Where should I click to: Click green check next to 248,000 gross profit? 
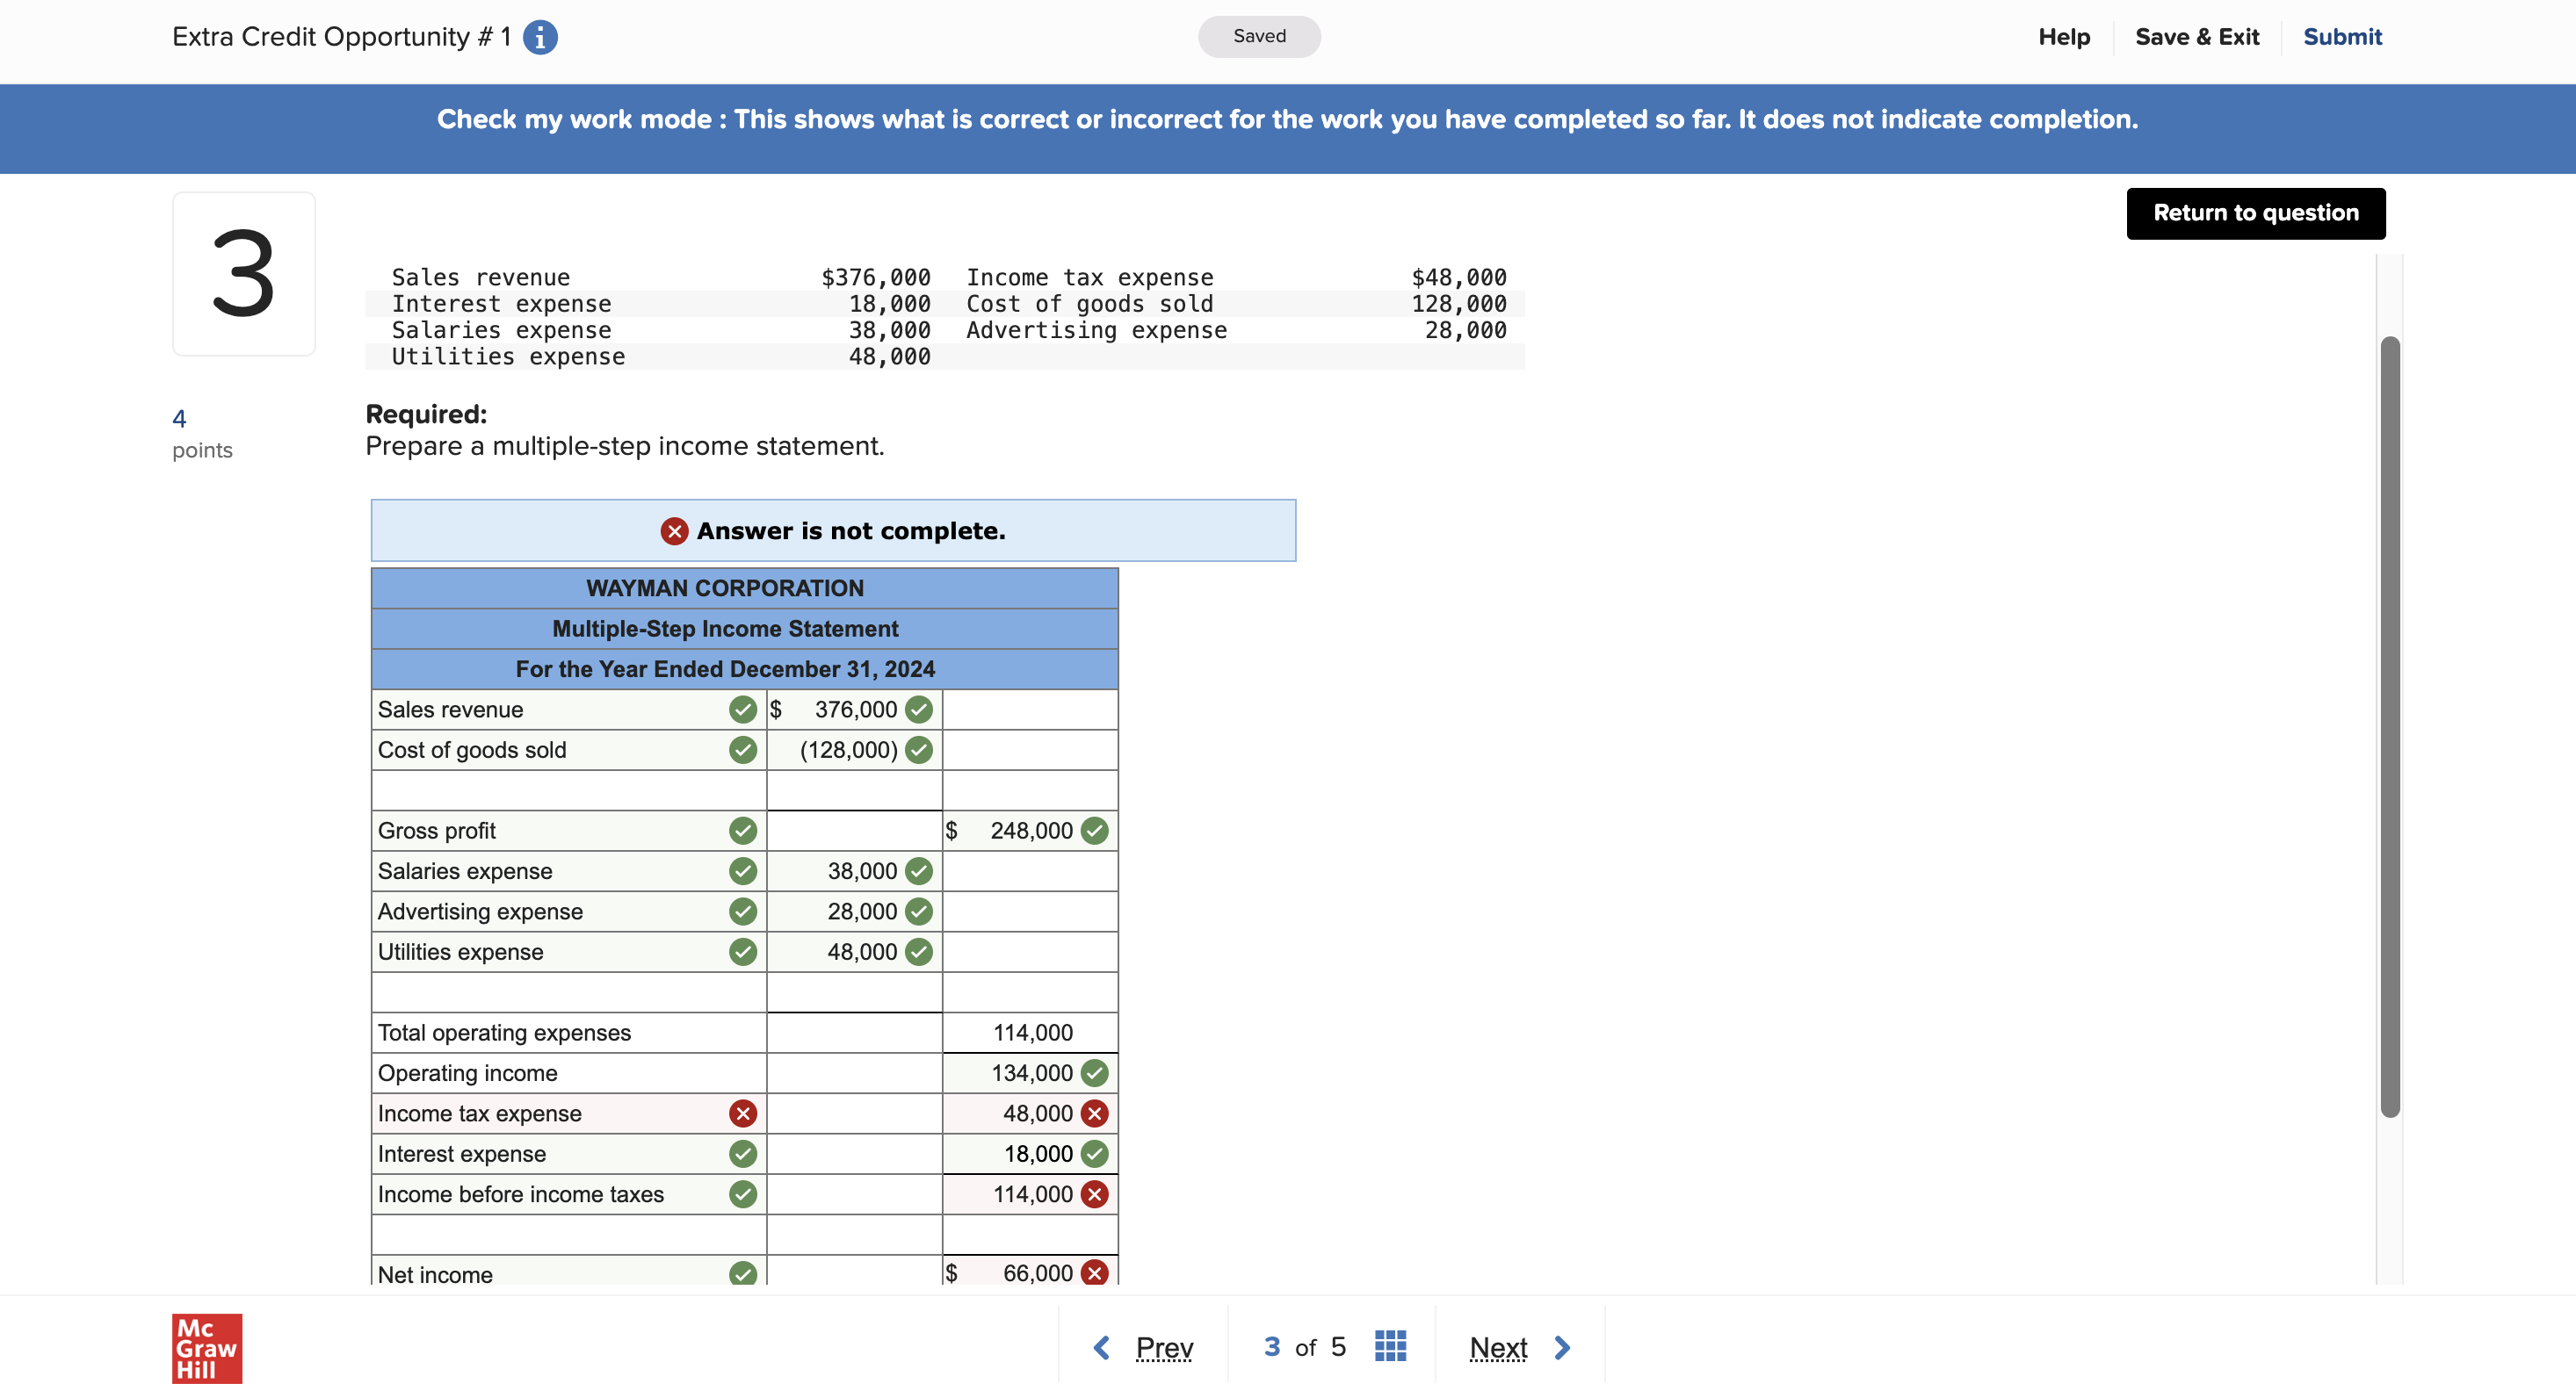[1095, 831]
